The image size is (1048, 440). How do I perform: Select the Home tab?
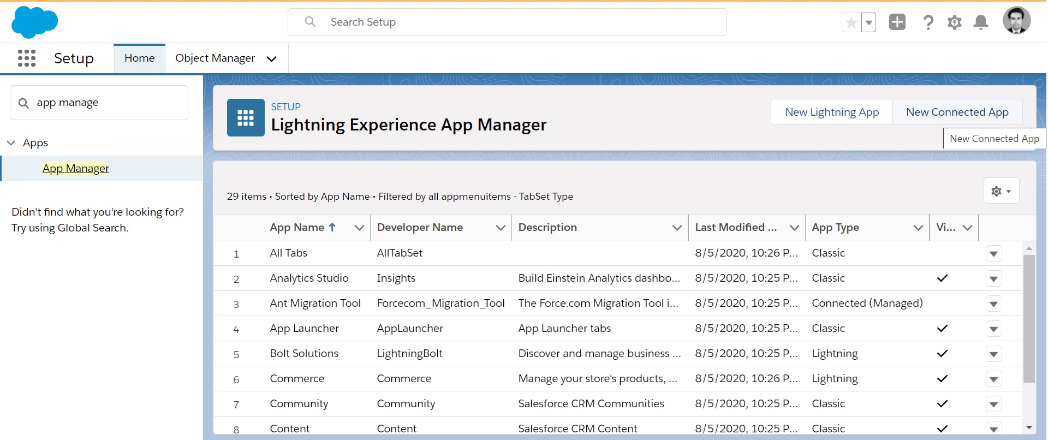coord(140,58)
